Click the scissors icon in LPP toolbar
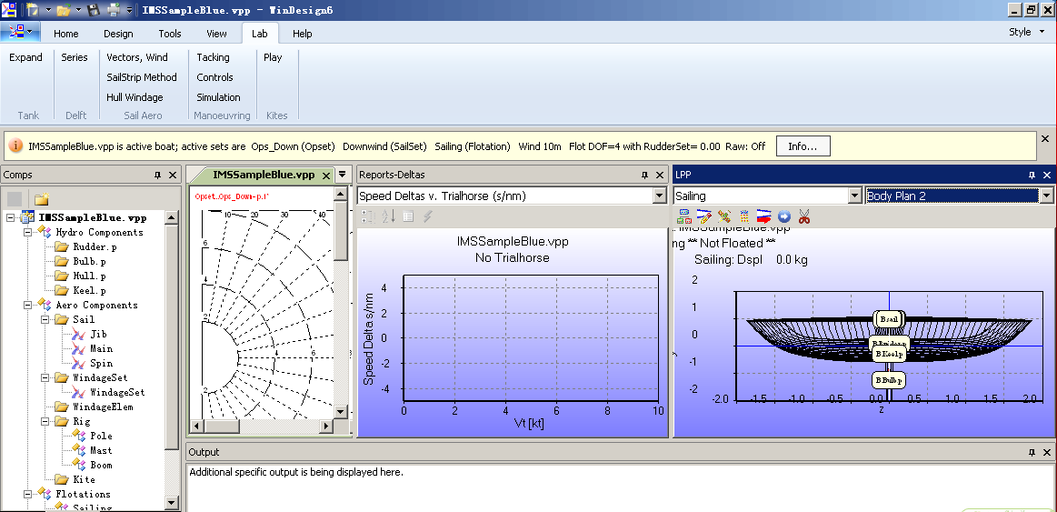The width and height of the screenshot is (1057, 512). click(x=803, y=216)
